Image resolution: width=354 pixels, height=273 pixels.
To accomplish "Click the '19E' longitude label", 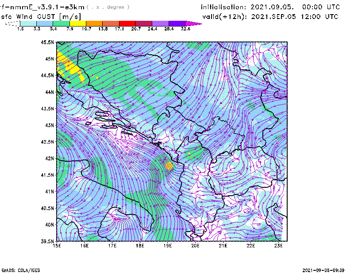I will point(168,246).
